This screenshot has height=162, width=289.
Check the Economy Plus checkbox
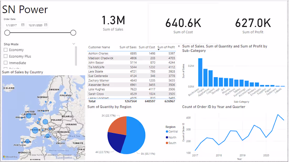point(6,56)
